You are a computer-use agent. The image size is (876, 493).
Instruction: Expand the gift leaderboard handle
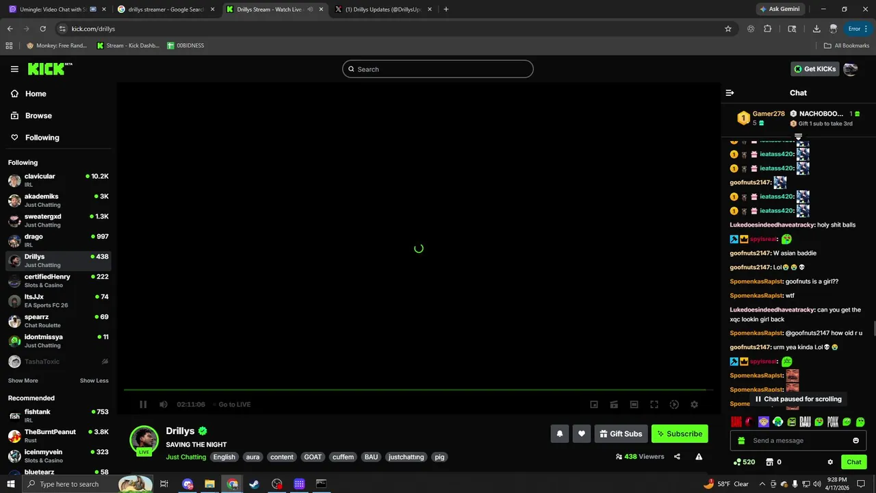click(798, 137)
